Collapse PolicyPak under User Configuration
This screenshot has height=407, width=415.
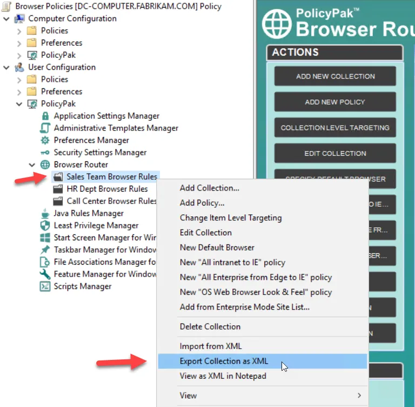(19, 104)
